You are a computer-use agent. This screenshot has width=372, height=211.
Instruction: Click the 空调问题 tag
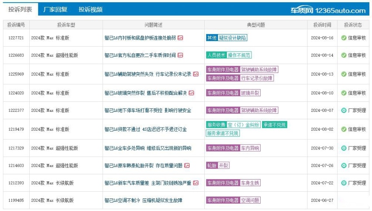[250, 201]
